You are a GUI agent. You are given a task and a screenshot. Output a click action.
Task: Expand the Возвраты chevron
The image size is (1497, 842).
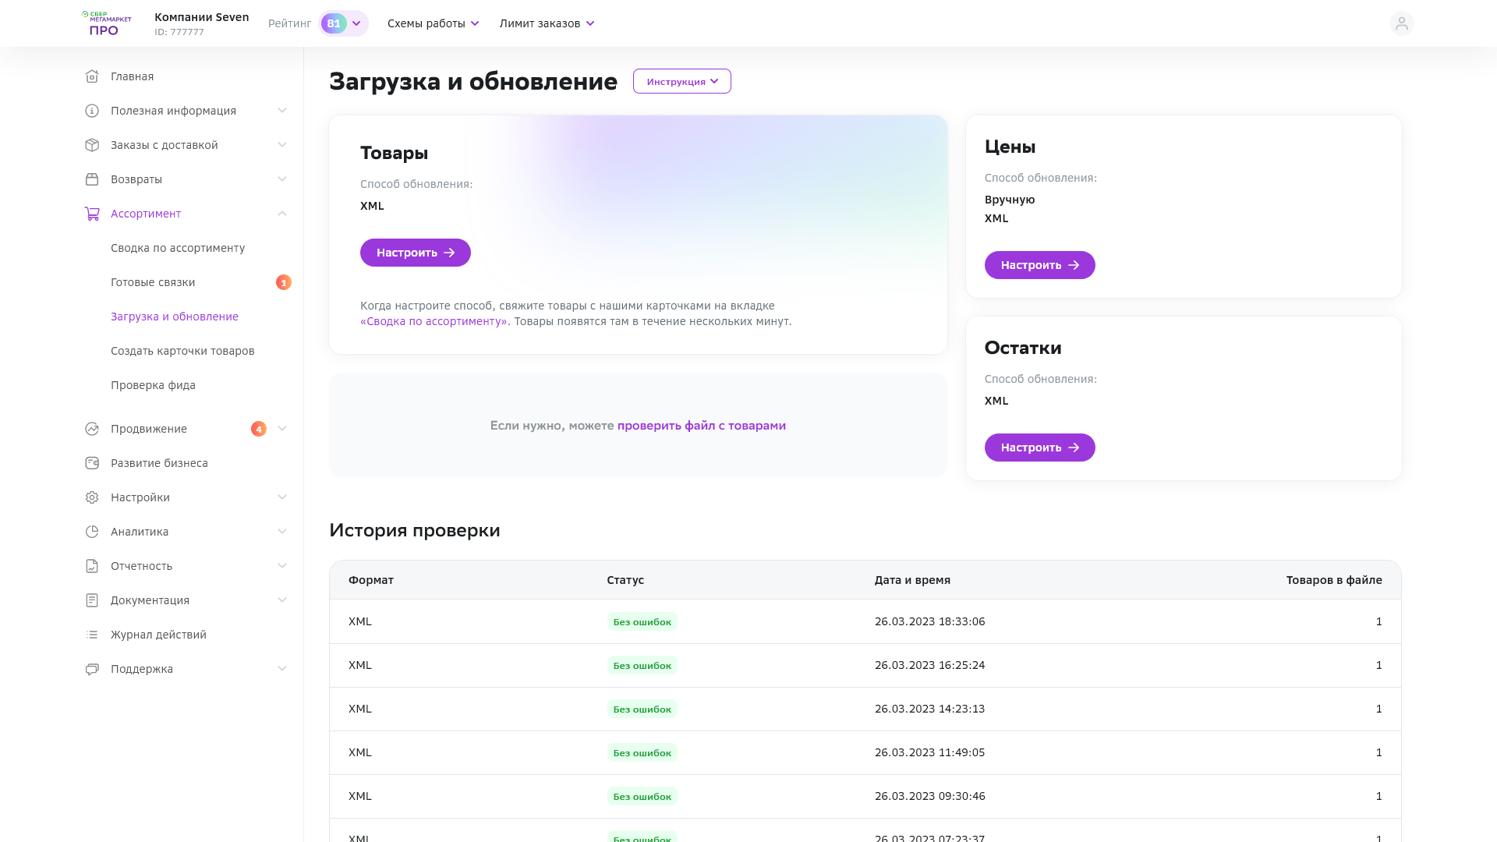tap(282, 179)
